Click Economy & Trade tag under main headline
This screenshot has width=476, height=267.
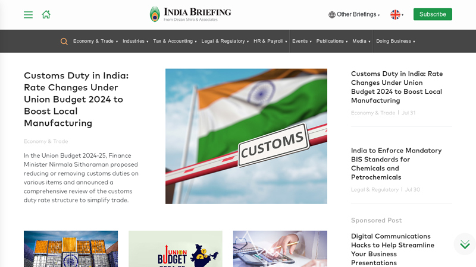pyautogui.click(x=46, y=141)
